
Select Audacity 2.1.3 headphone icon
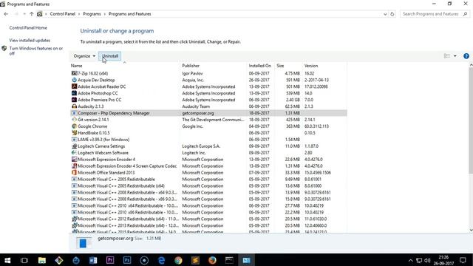(x=74, y=106)
